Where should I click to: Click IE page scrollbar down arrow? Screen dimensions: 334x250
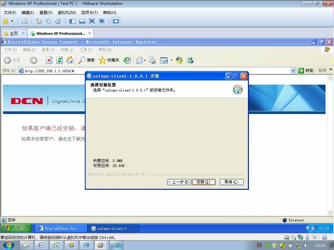pos(330,213)
